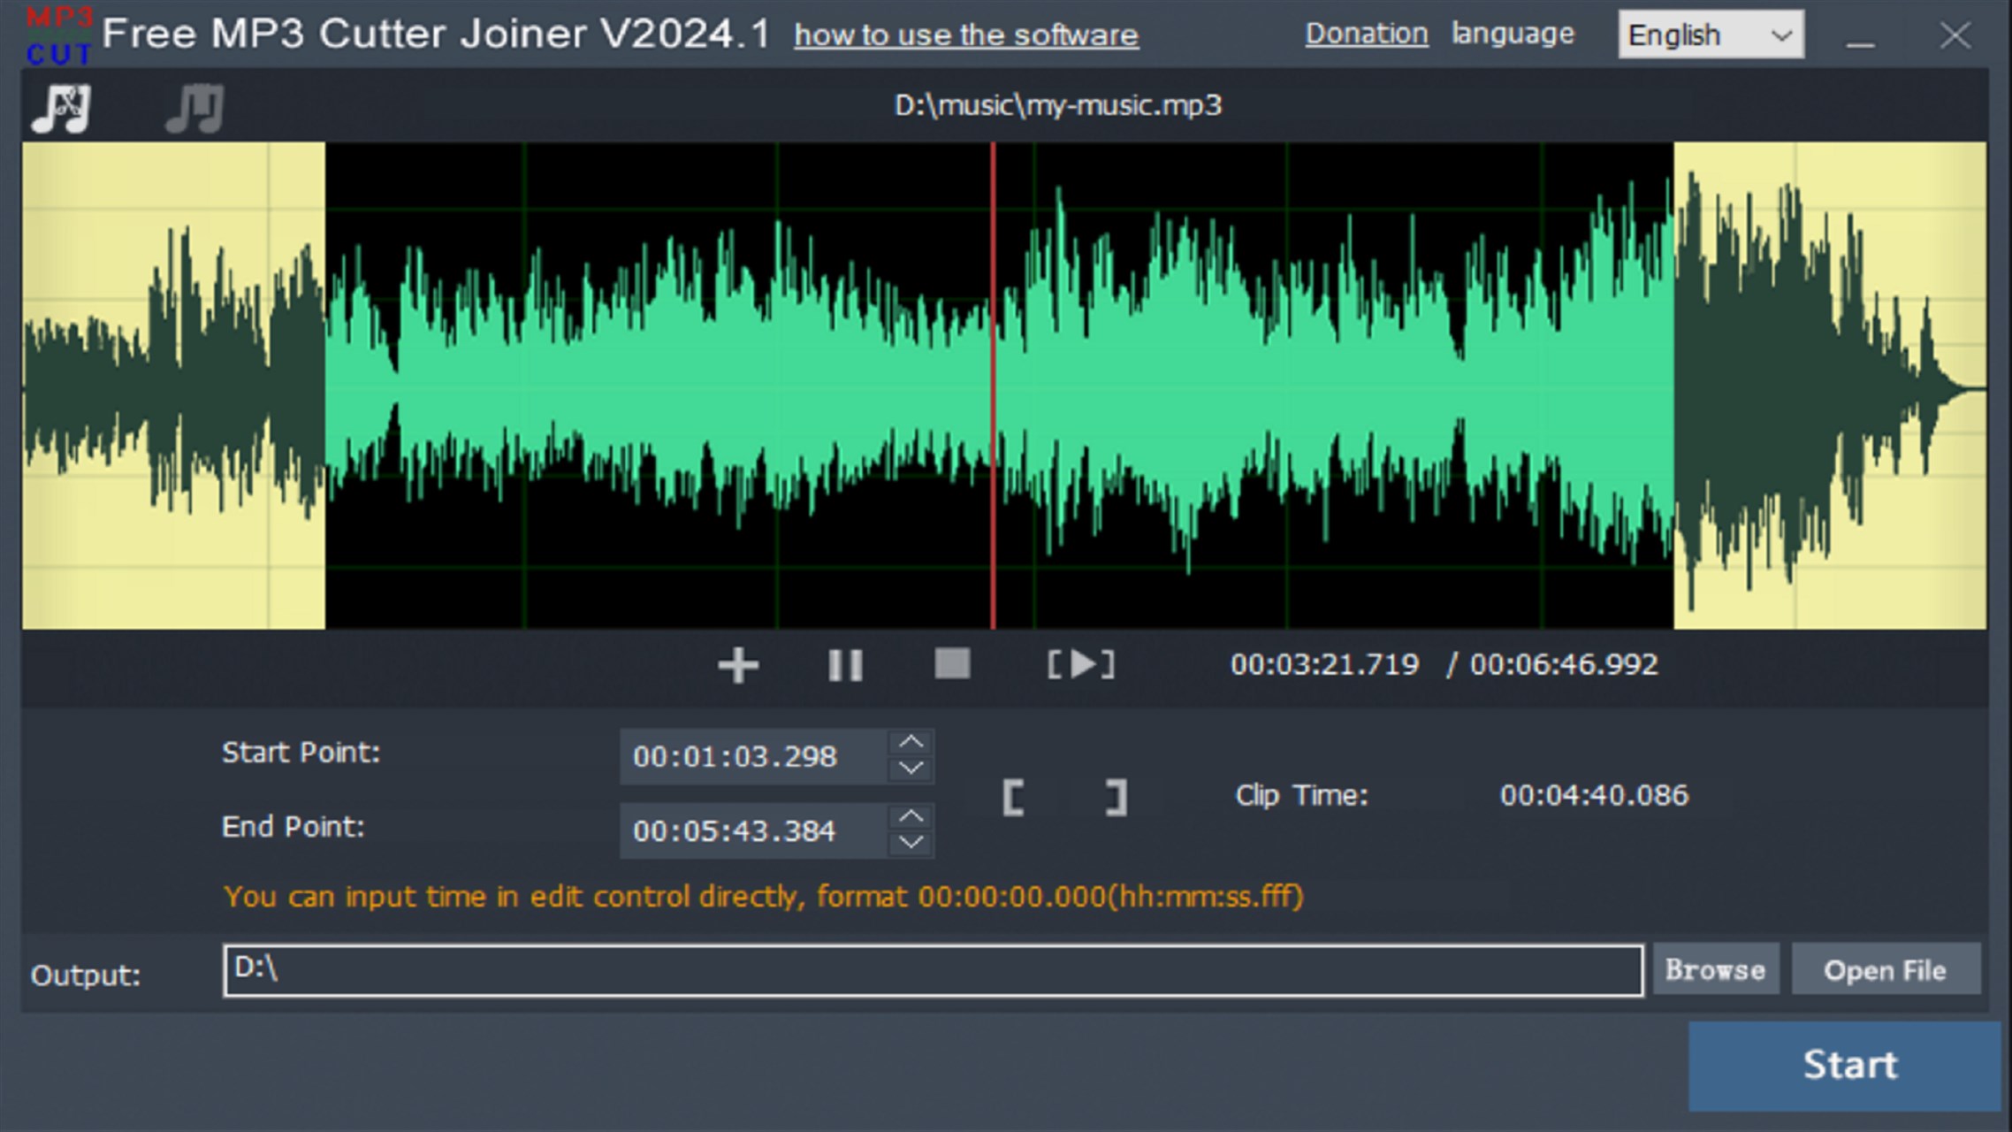Viewport: 2012px width, 1132px height.
Task: Click Browse to choose output folder
Action: 1714,969
